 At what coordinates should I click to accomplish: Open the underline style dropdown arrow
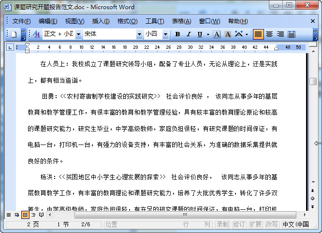208,34
